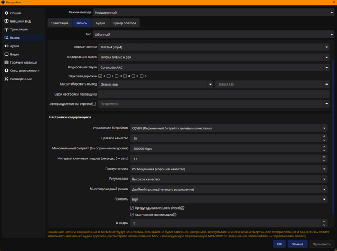Switch to the Аудио output tab

tap(100, 23)
